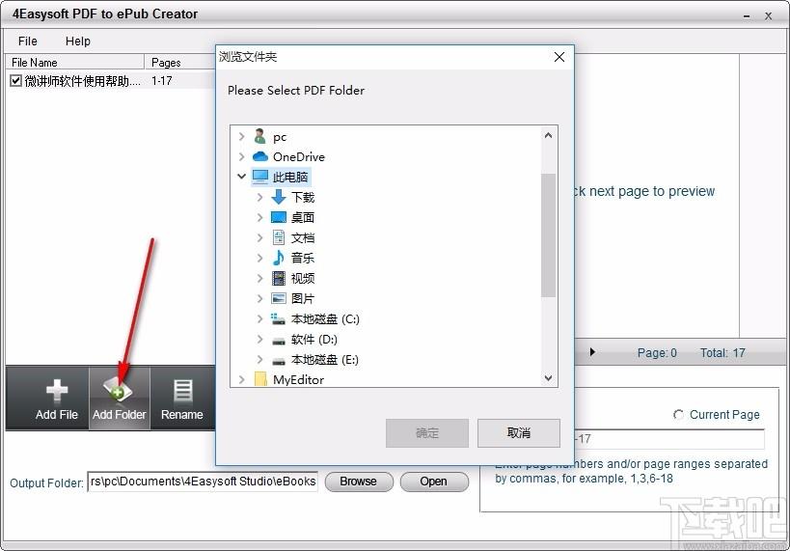The height and width of the screenshot is (551, 790).
Task: Close the 浏览文件夹 dialog with X
Action: click(559, 57)
